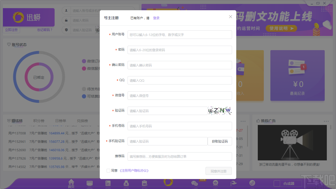Click the document icon in the bottom bar
The height and width of the screenshot is (189, 336).
108,183
